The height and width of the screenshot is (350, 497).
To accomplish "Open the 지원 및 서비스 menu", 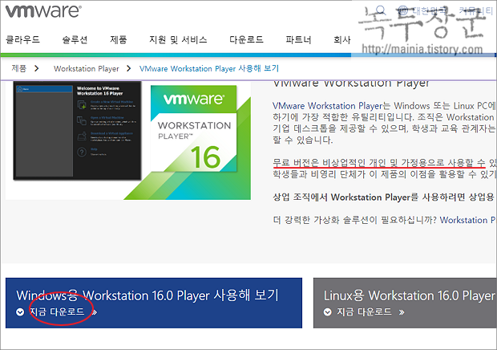I will (x=178, y=39).
